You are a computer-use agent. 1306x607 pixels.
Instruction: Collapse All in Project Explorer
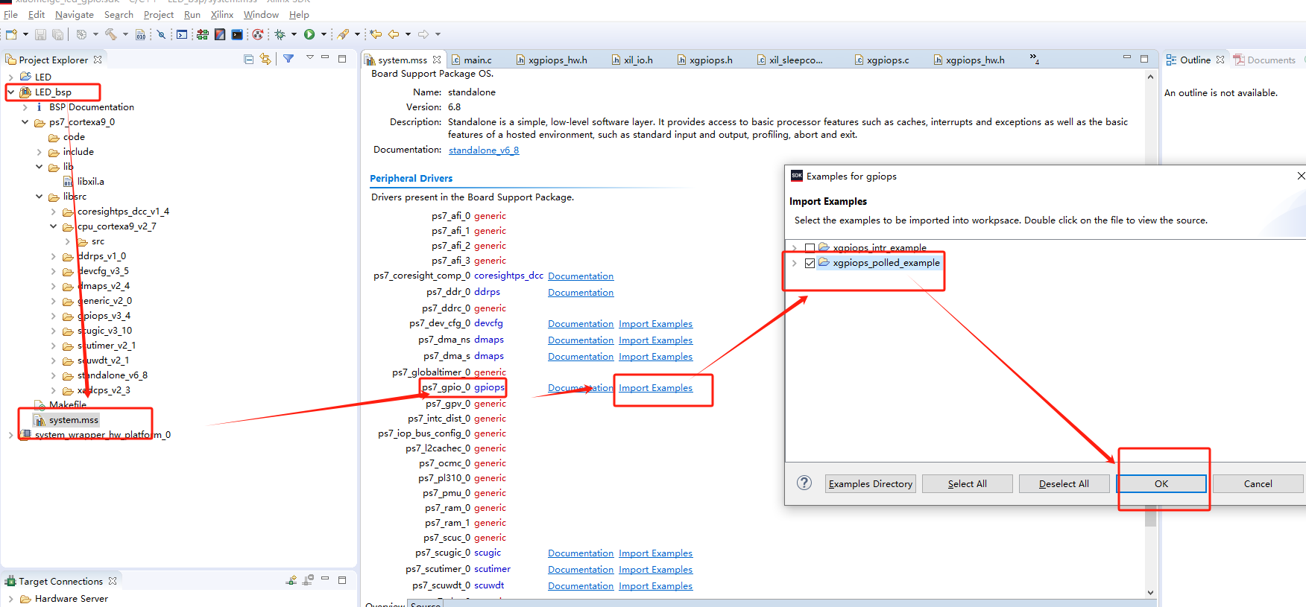(x=249, y=59)
